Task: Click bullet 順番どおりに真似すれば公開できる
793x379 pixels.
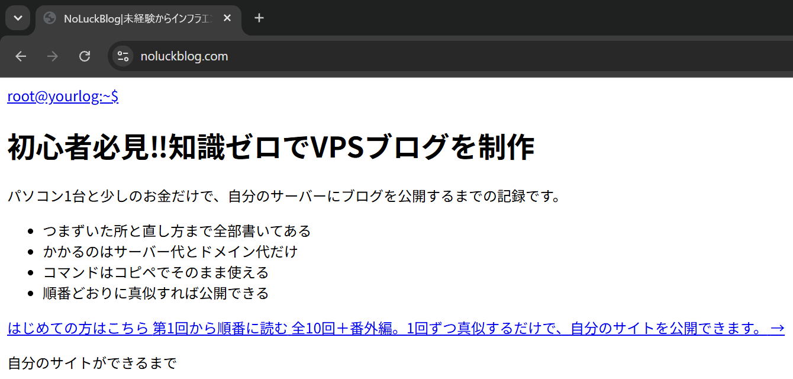Action: pos(156,293)
